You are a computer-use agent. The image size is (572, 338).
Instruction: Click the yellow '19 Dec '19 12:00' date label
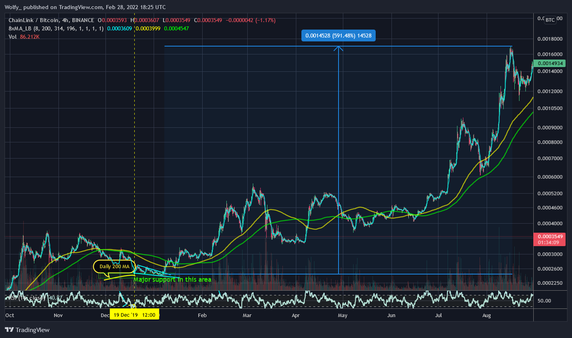point(135,315)
